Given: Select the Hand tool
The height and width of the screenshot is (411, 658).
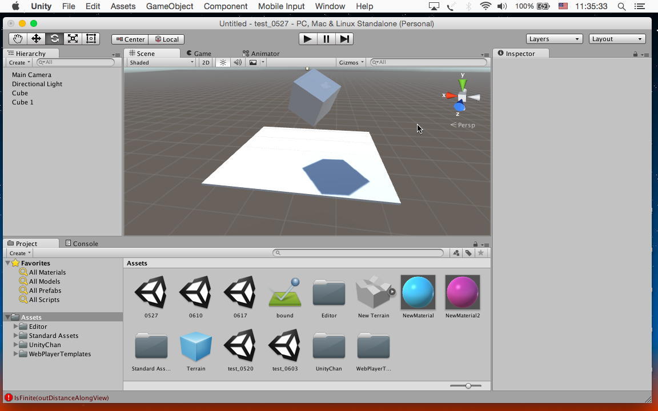Looking at the screenshot, I should [18, 39].
